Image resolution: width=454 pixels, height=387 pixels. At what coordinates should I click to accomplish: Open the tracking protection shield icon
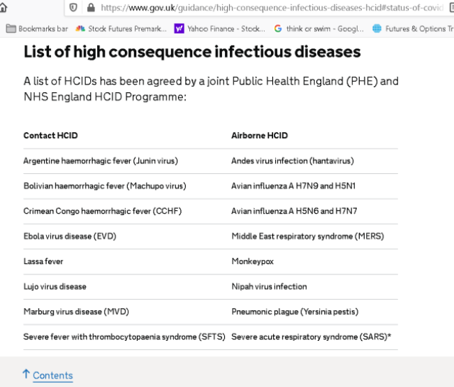73,8
